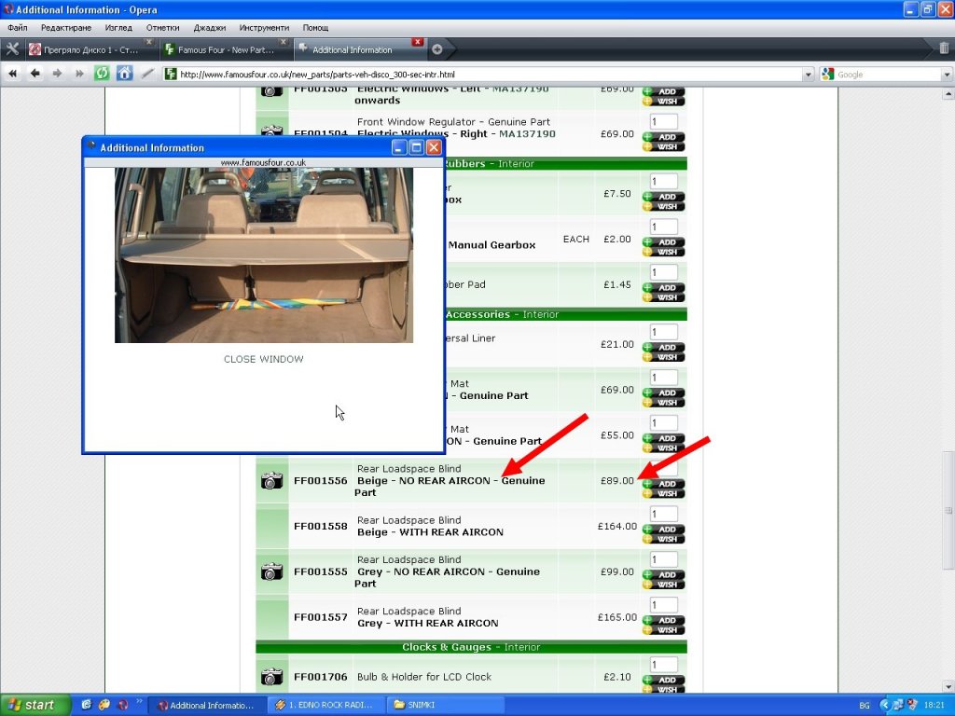Screen dimensions: 955x716
Task: Click the Bulb & Holder for LCD Clock text
Action: pos(424,677)
